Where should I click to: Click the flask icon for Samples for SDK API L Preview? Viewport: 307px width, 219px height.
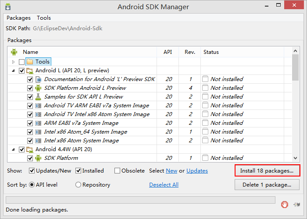[38, 97]
